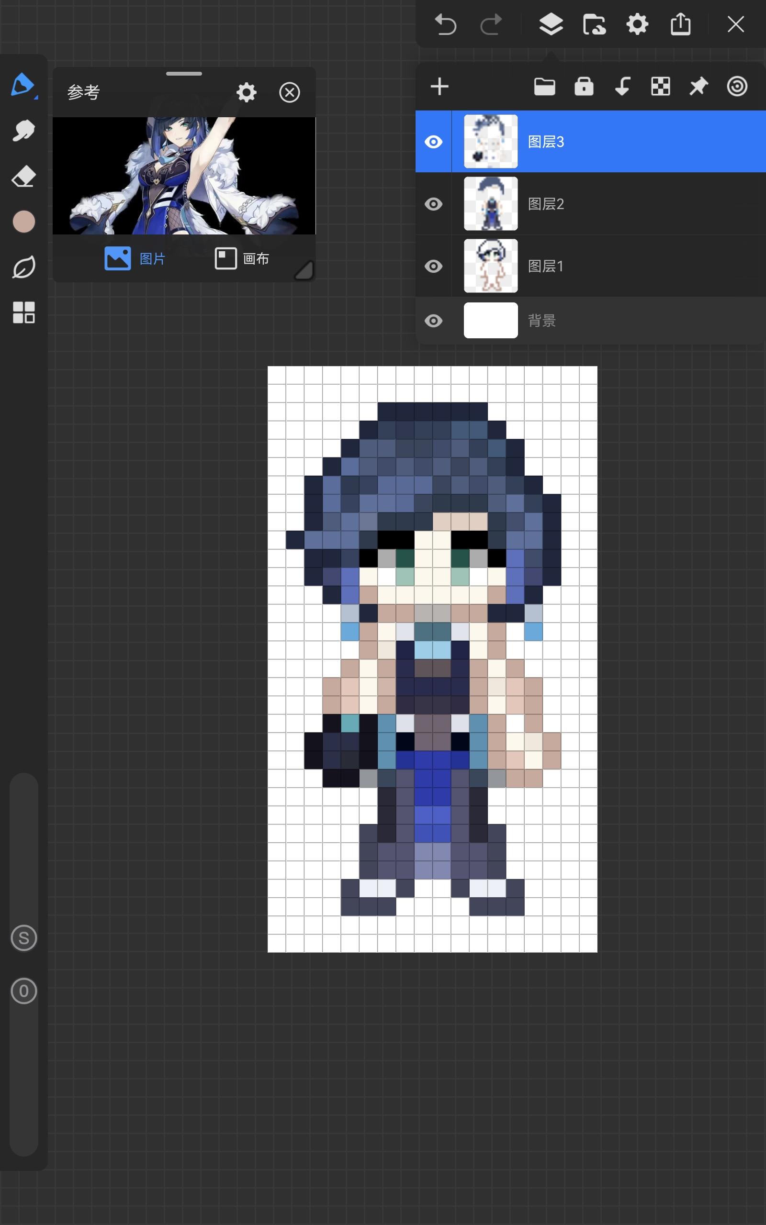Hide the 背景 background layer

[x=433, y=321]
